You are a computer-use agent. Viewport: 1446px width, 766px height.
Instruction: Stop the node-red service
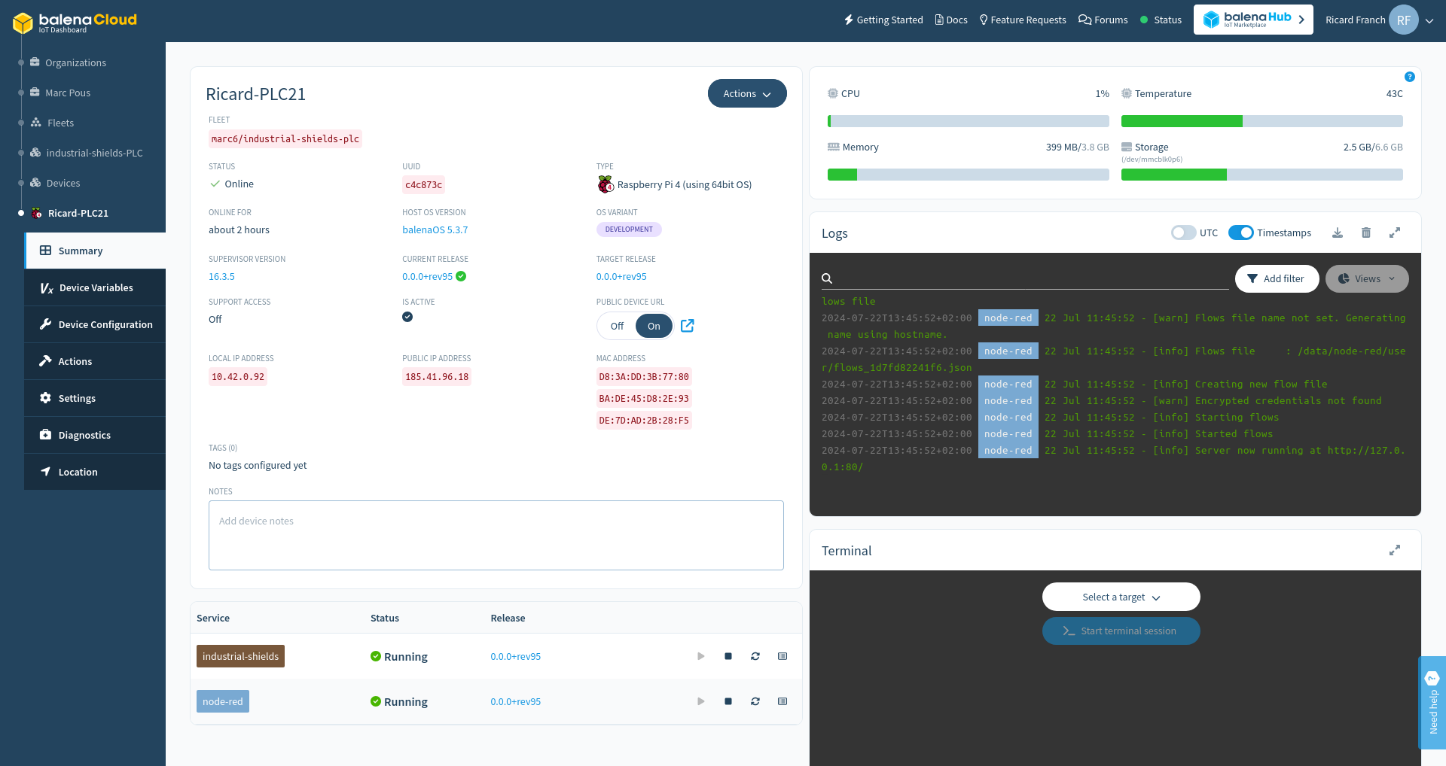[728, 701]
